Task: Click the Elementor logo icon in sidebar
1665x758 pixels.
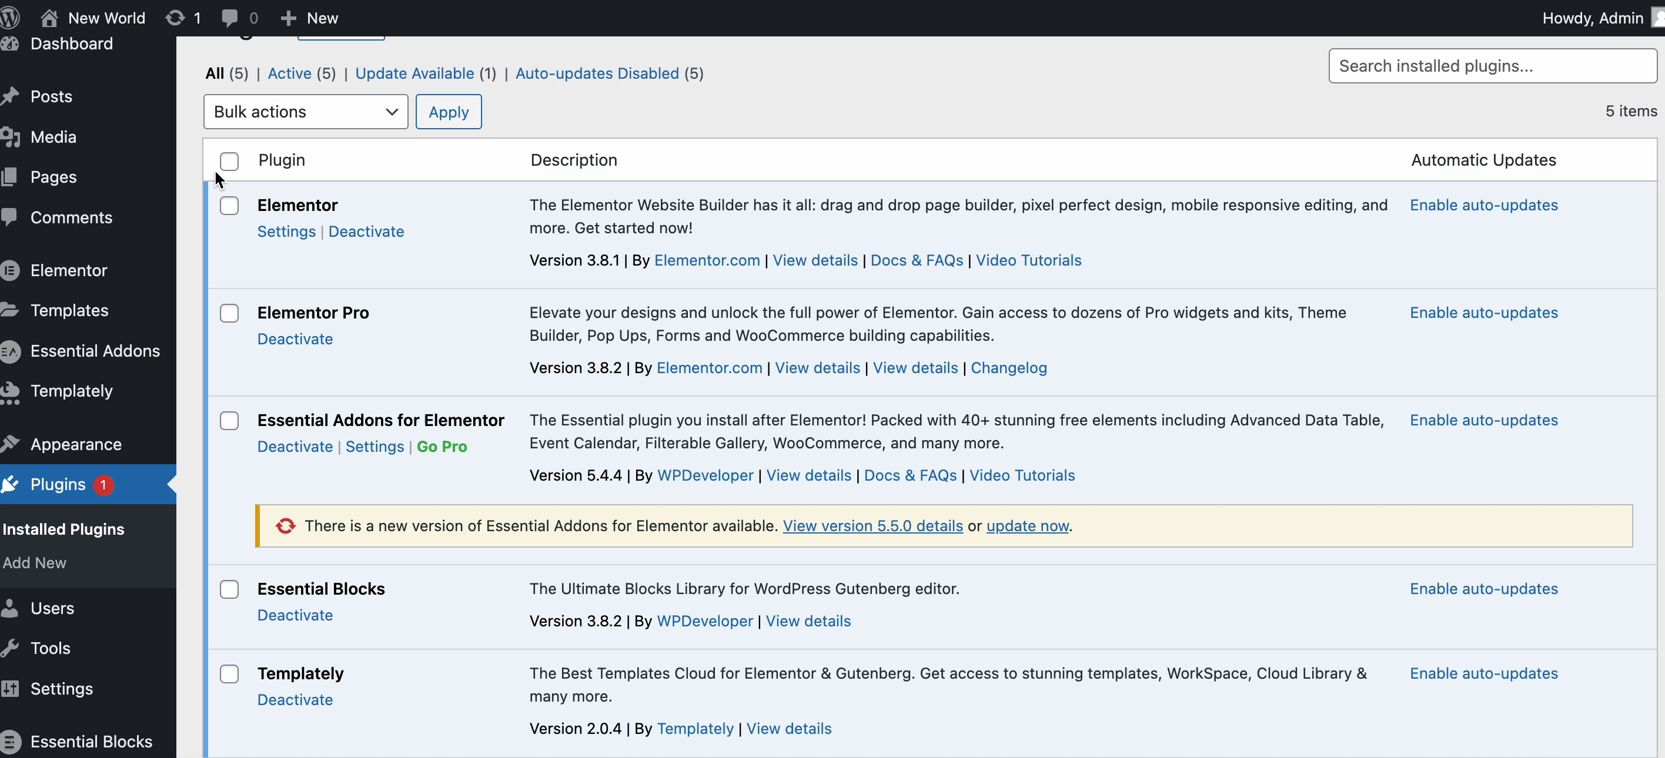Action: point(9,270)
